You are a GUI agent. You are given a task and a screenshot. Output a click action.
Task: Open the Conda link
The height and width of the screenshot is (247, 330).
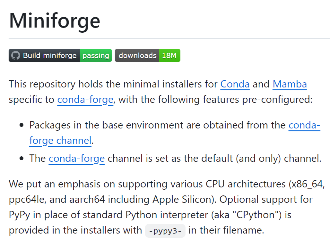pos(235,84)
